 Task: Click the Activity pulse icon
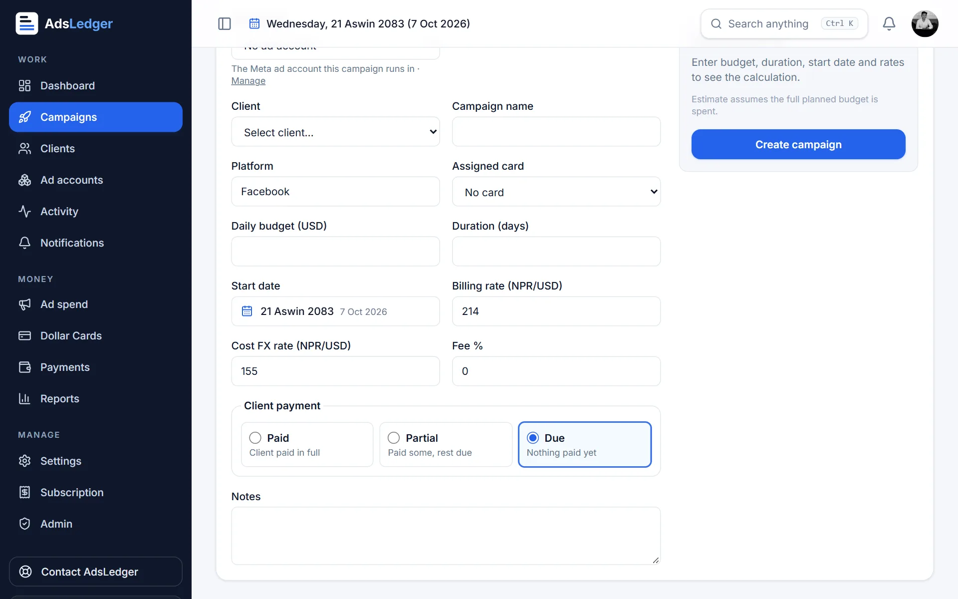point(24,211)
